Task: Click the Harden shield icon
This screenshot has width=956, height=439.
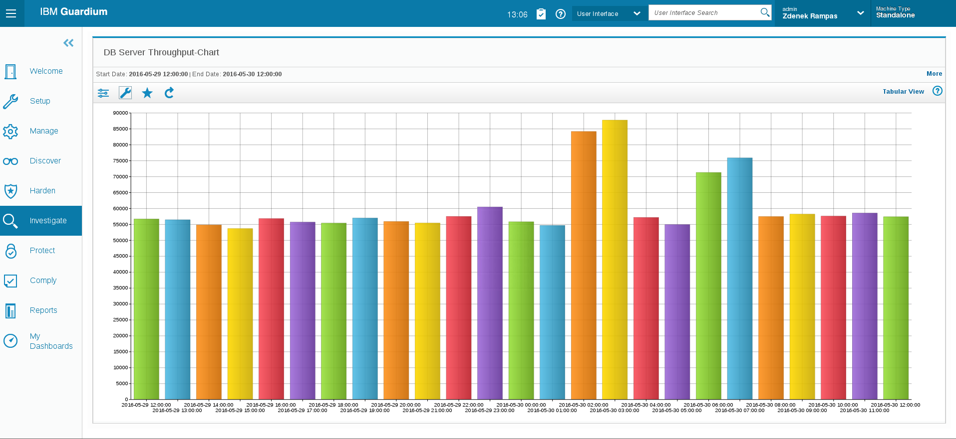Action: (x=10, y=191)
